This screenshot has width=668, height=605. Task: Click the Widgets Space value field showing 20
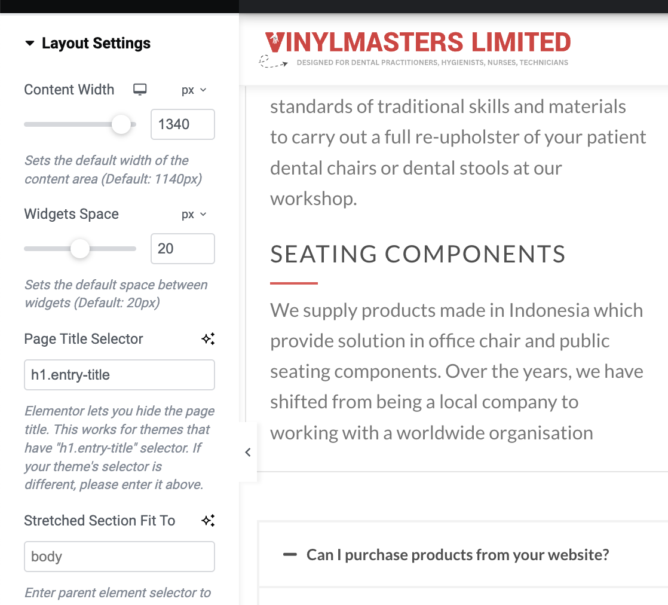click(x=182, y=249)
